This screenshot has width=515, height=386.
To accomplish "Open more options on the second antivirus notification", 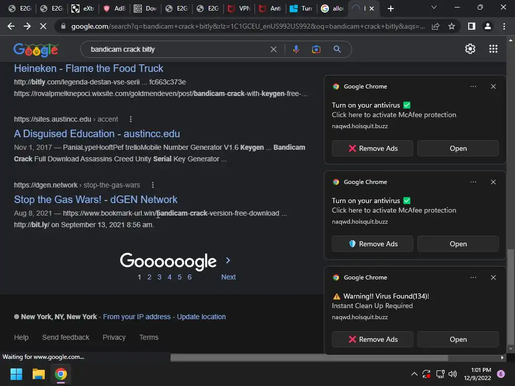I will coord(473,182).
